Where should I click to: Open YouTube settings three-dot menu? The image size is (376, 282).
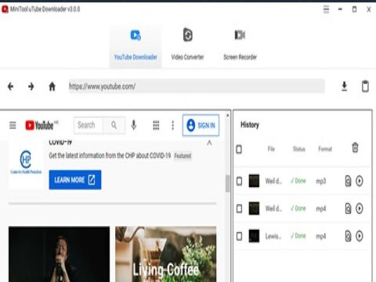(x=173, y=125)
